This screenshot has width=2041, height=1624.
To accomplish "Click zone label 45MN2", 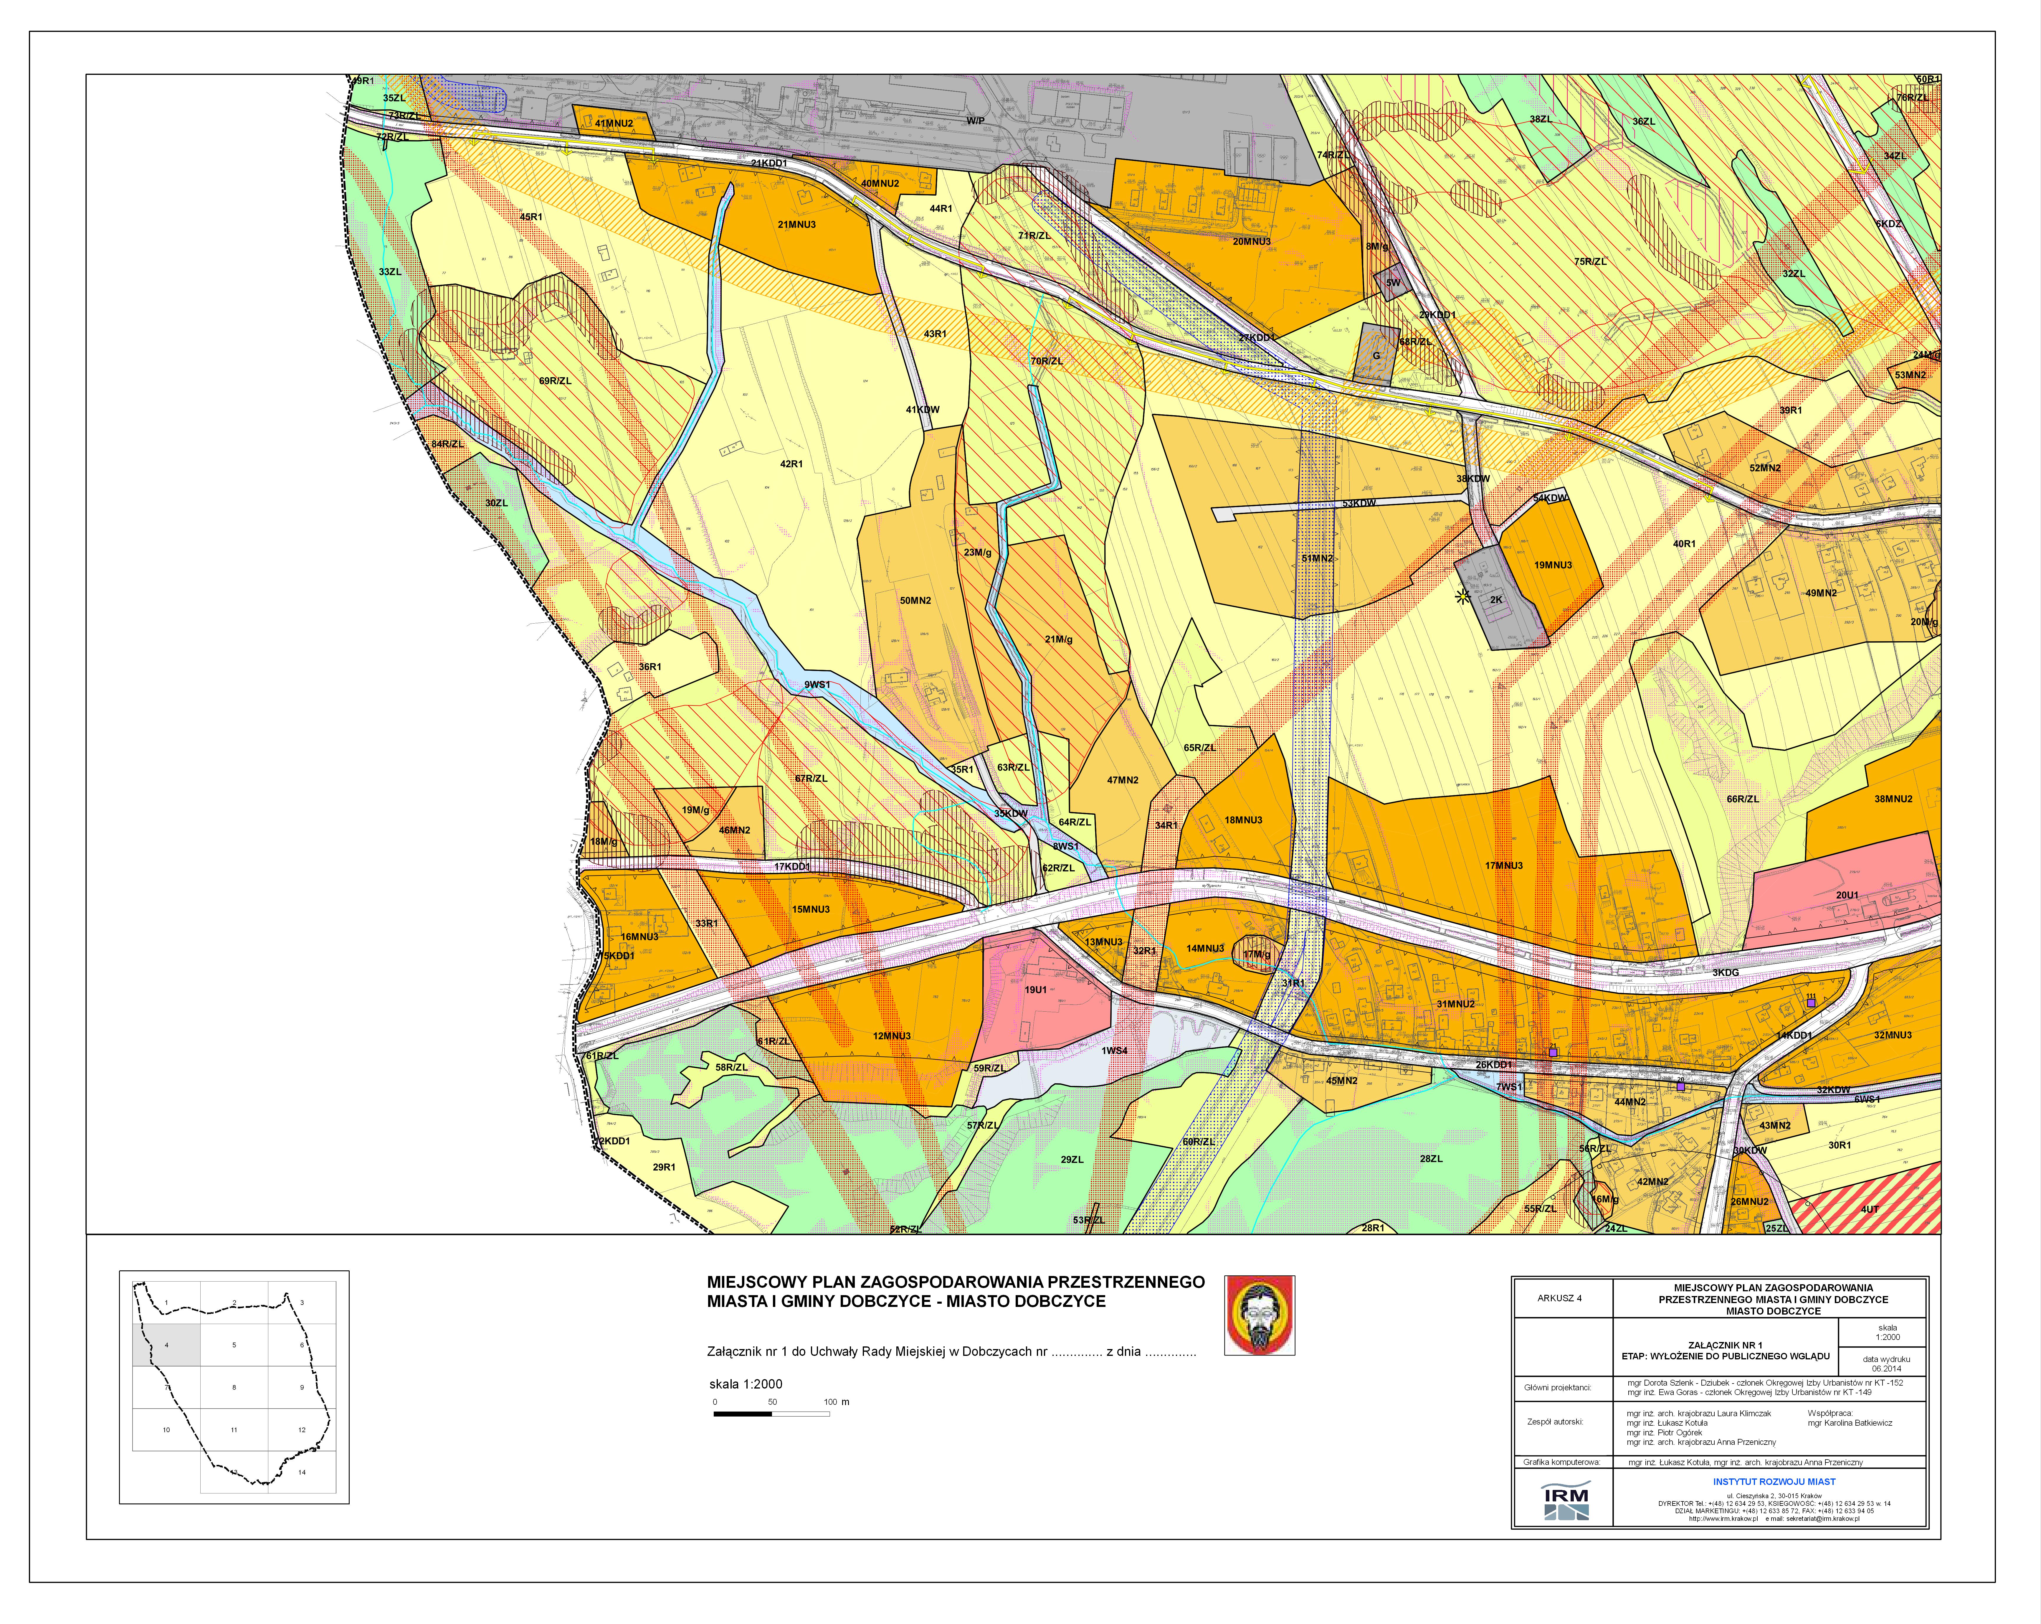I will (x=1341, y=1081).
